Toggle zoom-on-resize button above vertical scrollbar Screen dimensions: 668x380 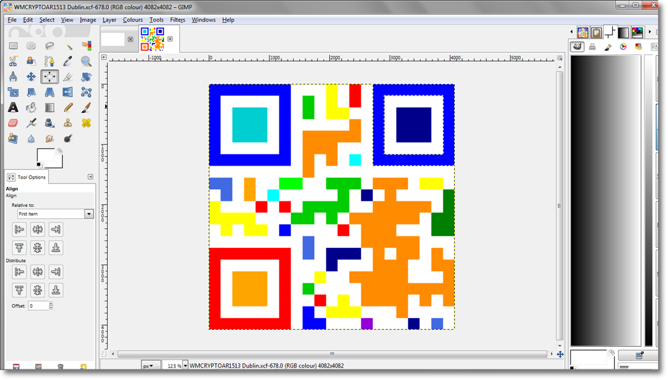point(560,58)
